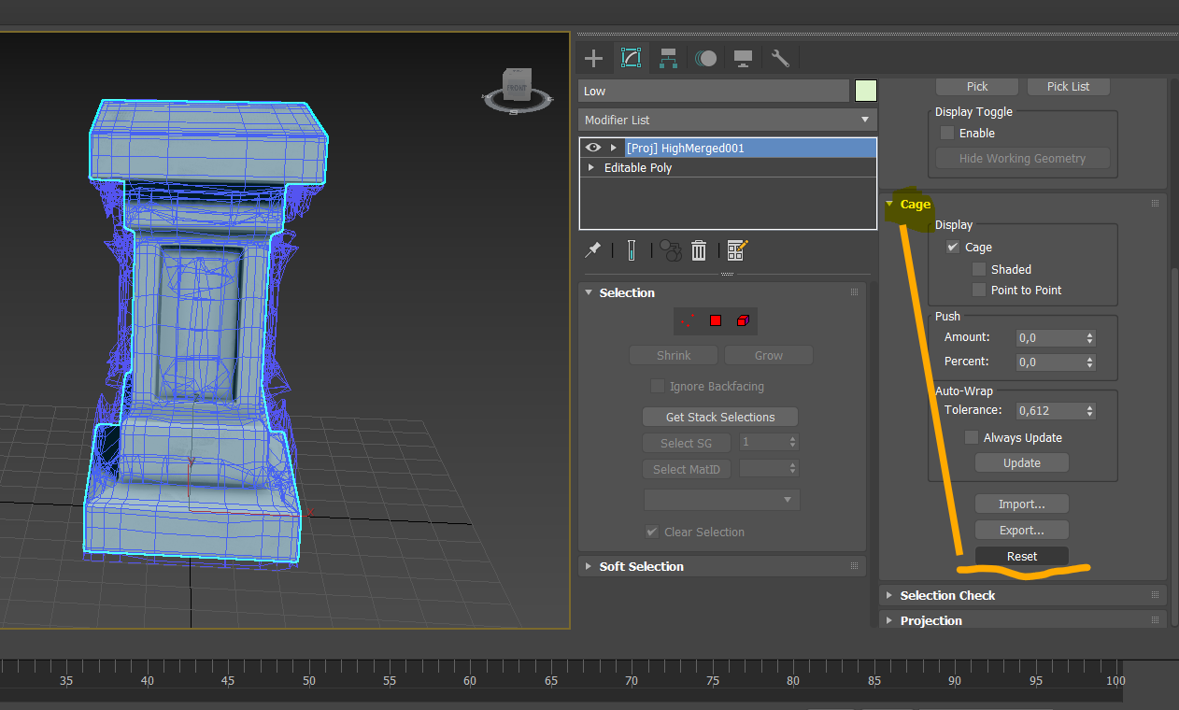Open the Create tab in command panel

[593, 58]
